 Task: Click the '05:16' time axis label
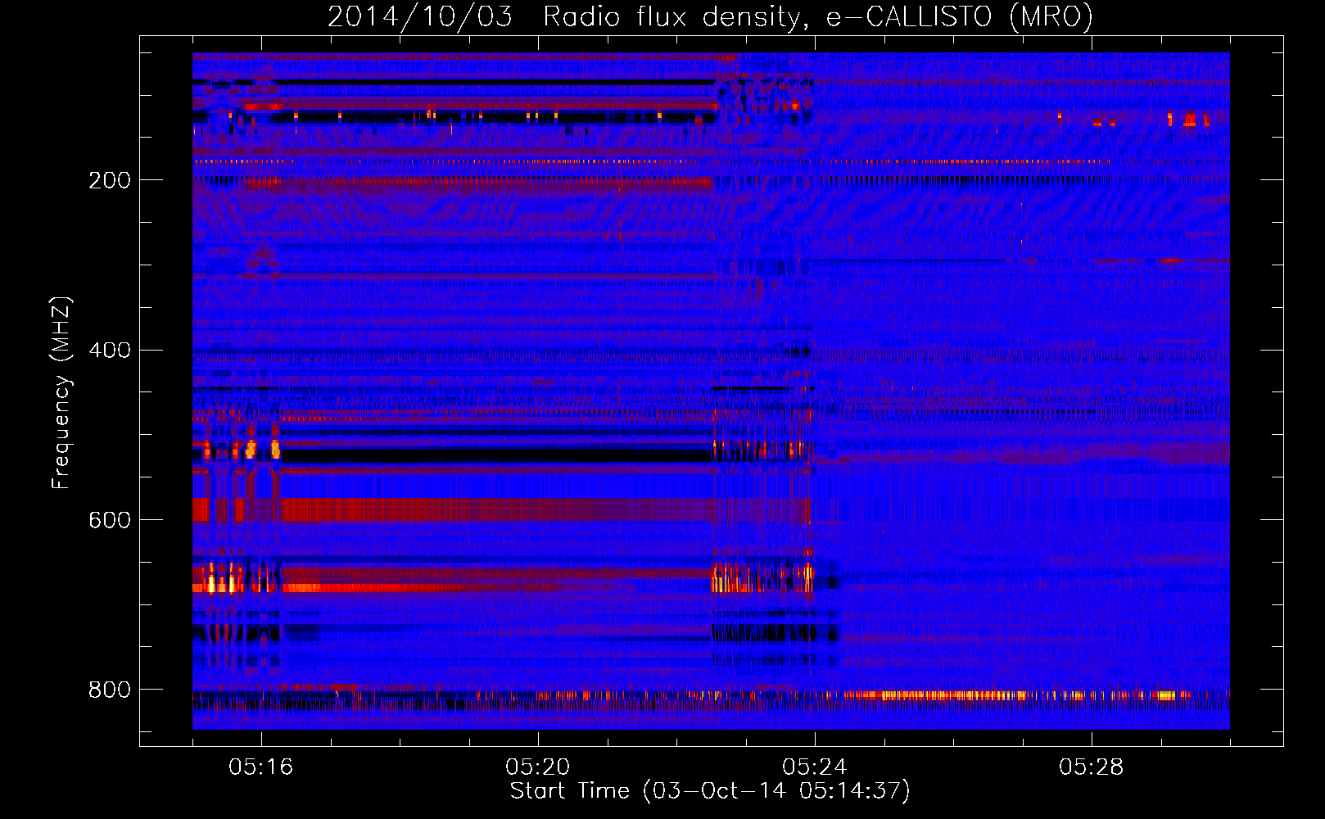[x=261, y=767]
